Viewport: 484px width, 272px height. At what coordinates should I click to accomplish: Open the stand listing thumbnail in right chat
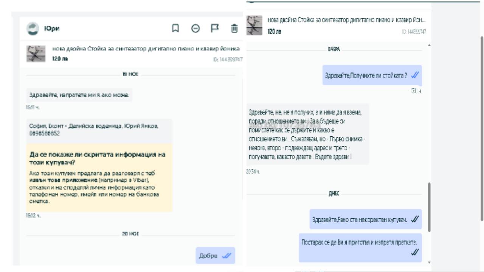[254, 25]
